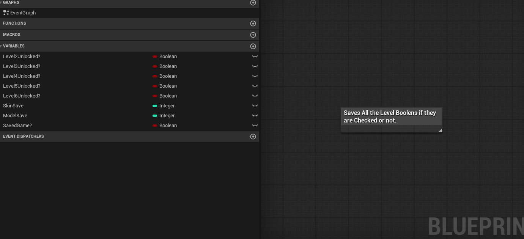The height and width of the screenshot is (239, 524).
Task: Click the Boolean pin icon beside Level2Unlocked?
Action: point(155,57)
